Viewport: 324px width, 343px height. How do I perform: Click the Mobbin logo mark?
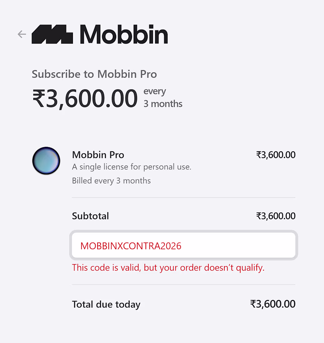(52, 34)
